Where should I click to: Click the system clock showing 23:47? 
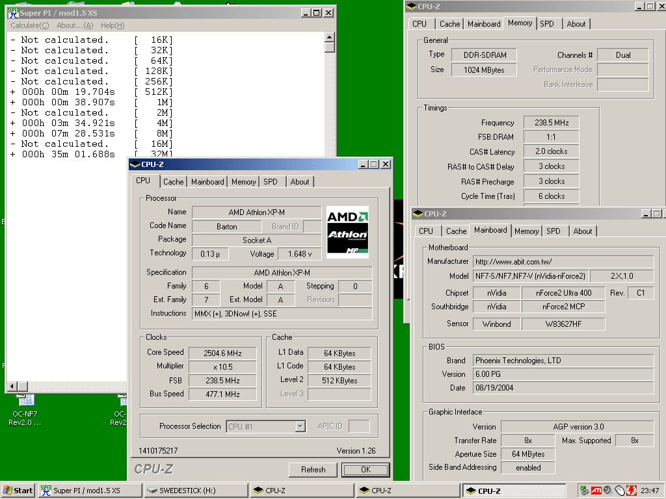(650, 491)
